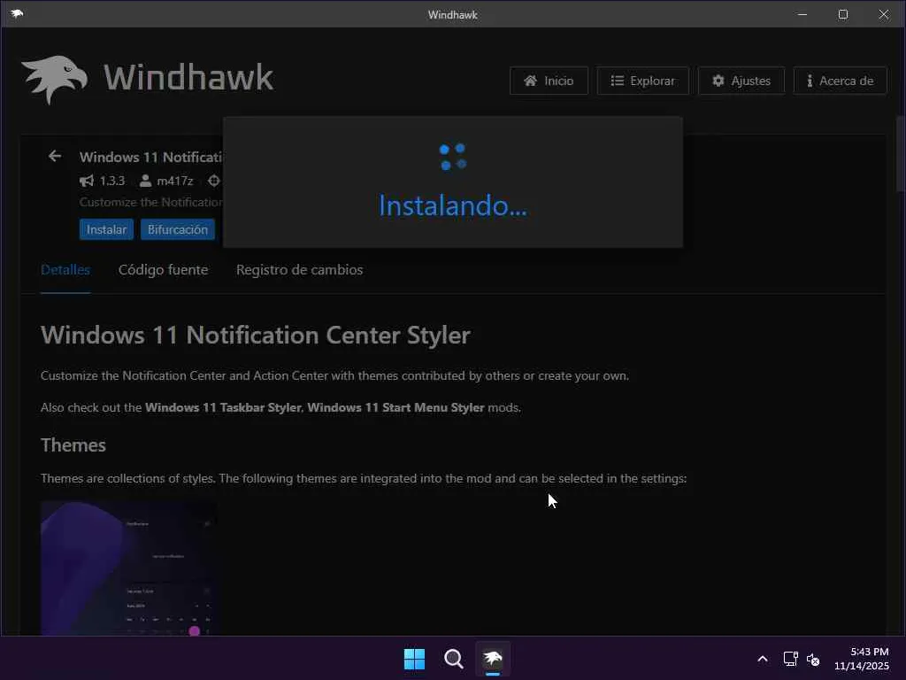The width and height of the screenshot is (906, 680).
Task: Click the Bifurcación fork button
Action: (177, 229)
